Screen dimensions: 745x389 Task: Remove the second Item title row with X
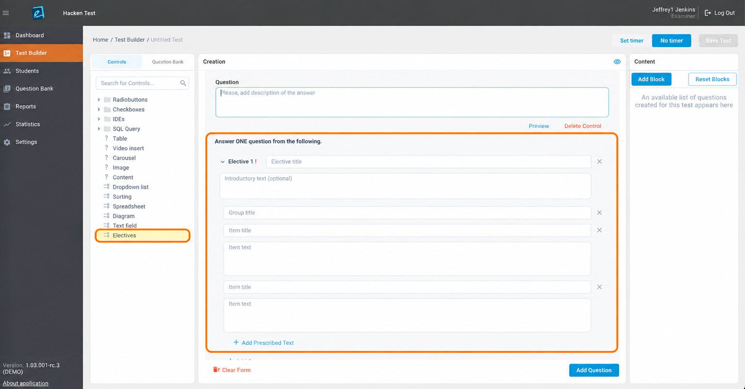pos(599,287)
